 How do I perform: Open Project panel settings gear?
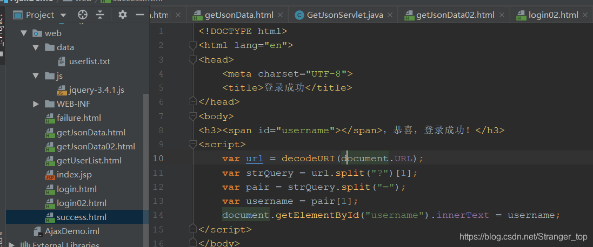pos(122,15)
